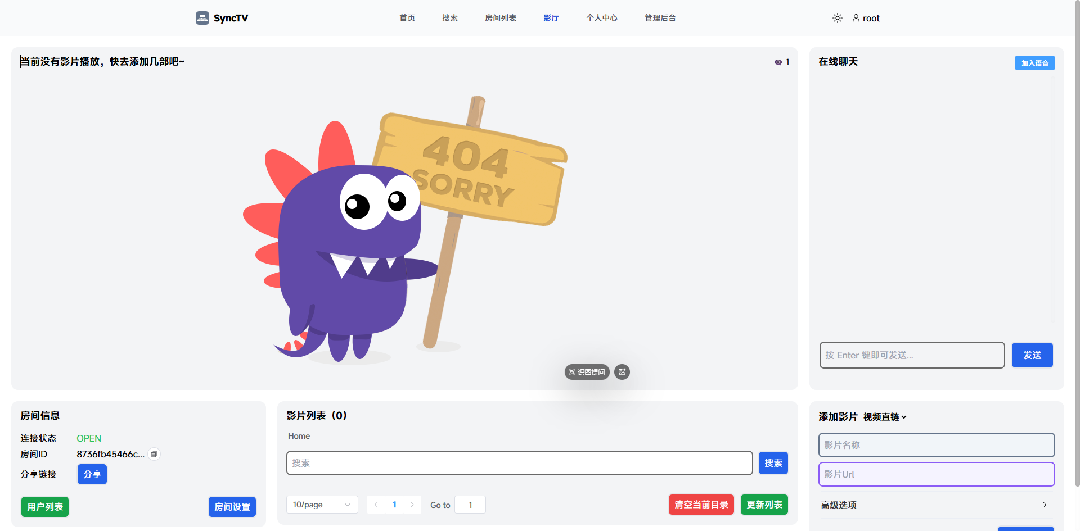Click the room ID 8736fb45466c... text
The width and height of the screenshot is (1080, 531).
pyautogui.click(x=110, y=454)
